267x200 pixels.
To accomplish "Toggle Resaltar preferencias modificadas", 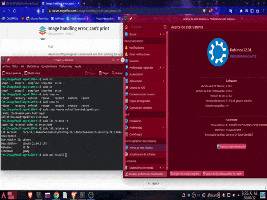I will pyautogui.click(x=145, y=174).
